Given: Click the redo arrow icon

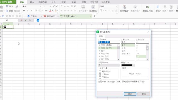Looking at the screenshot, I should click(x=20, y=16).
